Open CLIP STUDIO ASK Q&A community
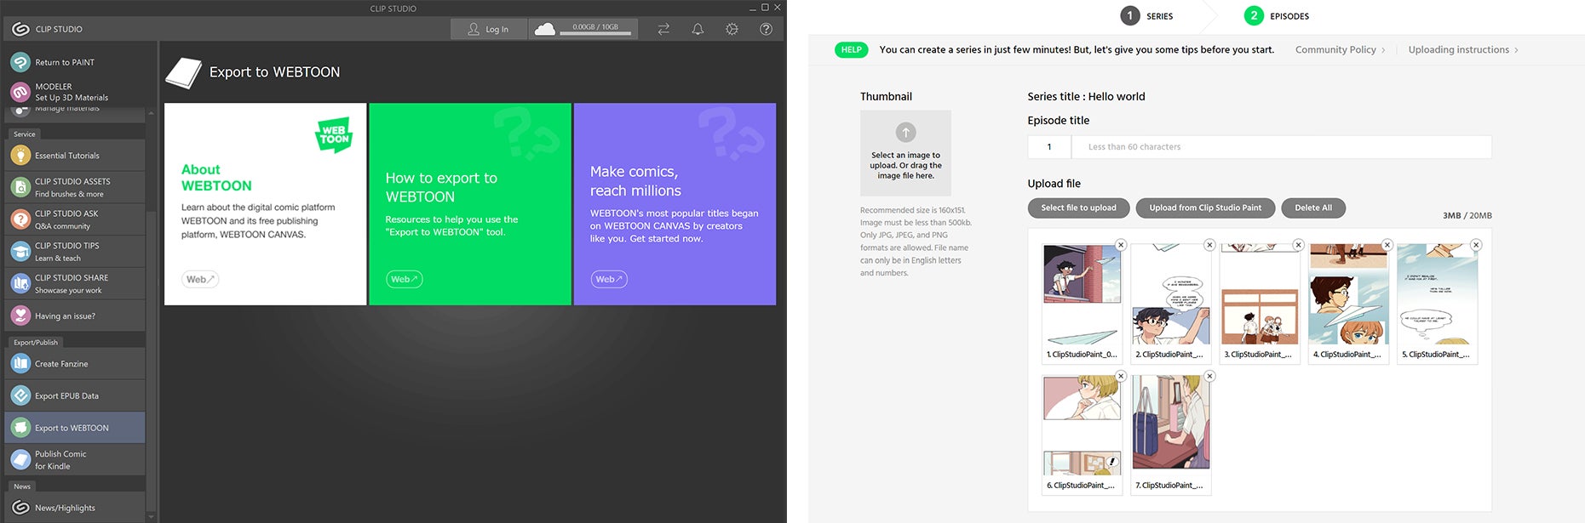The height and width of the screenshot is (523, 1585). (x=75, y=219)
